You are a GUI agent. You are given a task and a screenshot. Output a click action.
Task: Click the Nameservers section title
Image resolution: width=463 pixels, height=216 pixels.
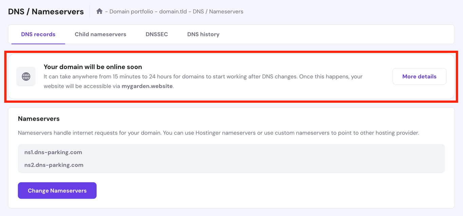(38, 119)
